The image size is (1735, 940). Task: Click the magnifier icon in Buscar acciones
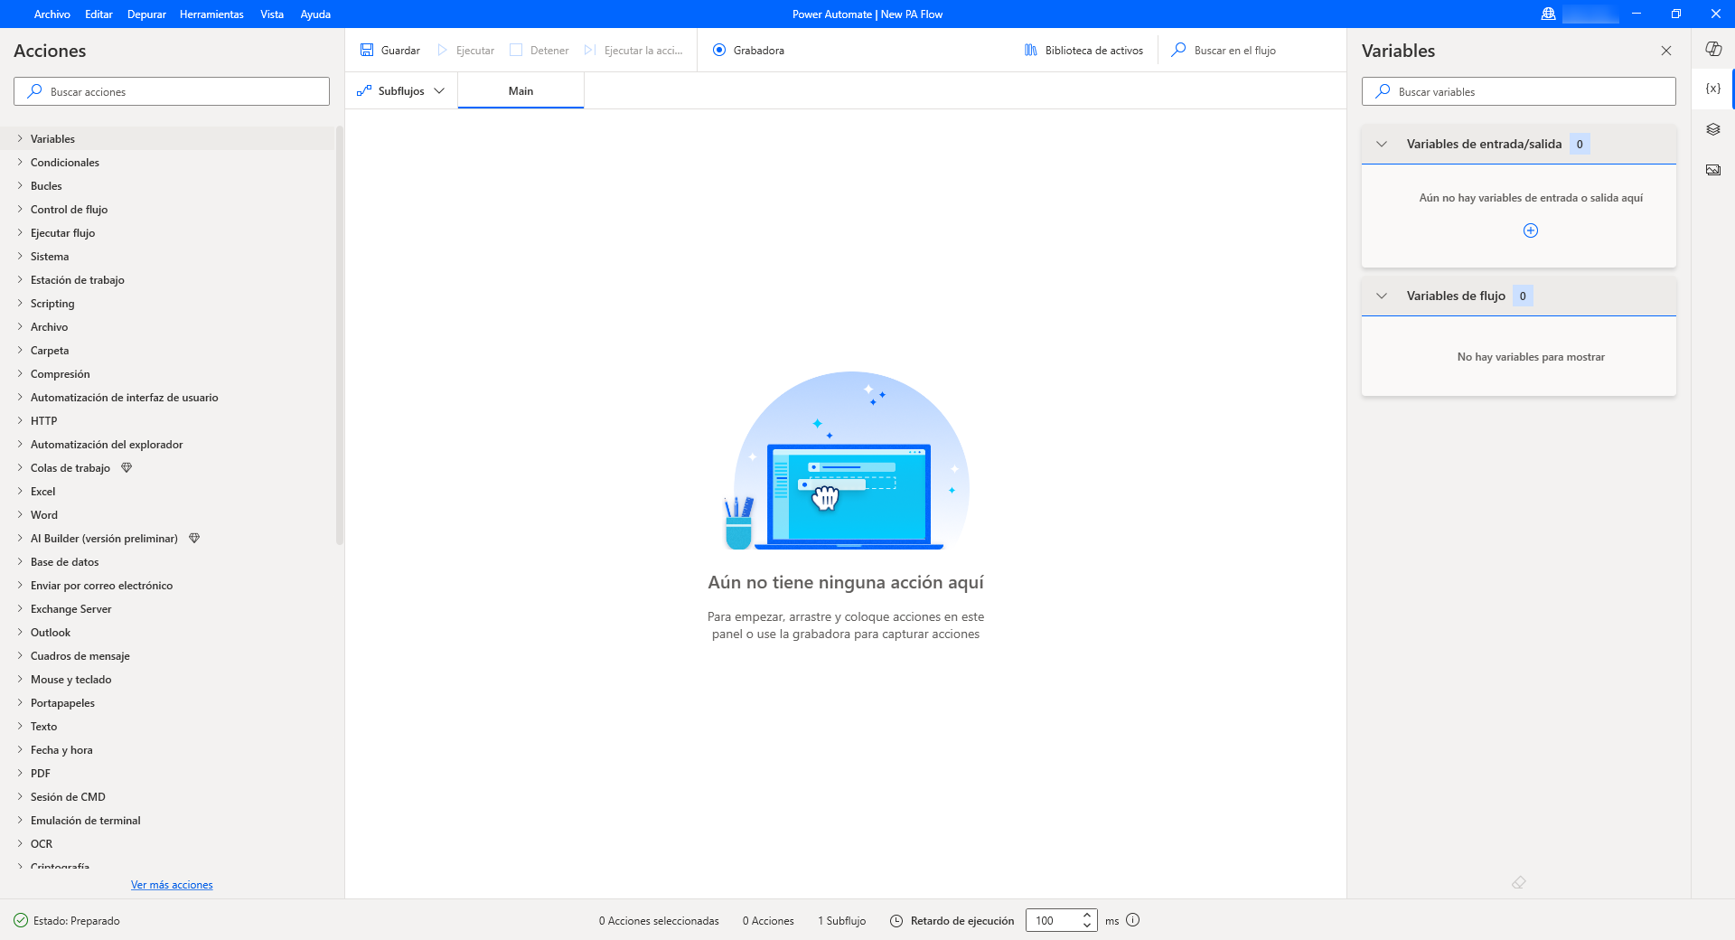pos(34,91)
